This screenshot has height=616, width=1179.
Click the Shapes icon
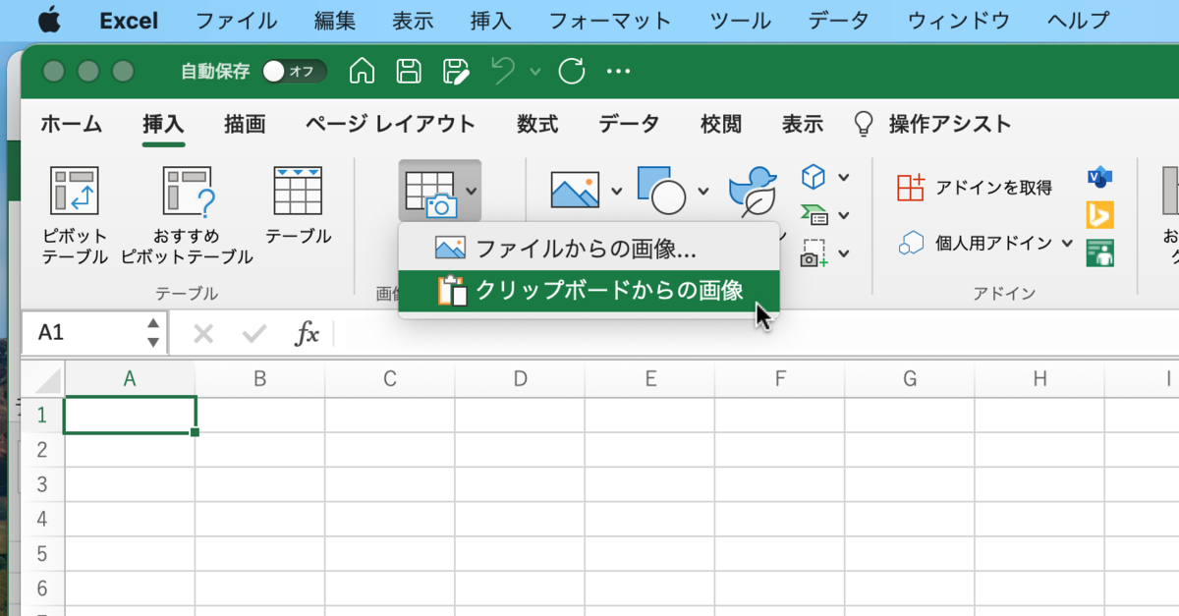pyautogui.click(x=661, y=189)
